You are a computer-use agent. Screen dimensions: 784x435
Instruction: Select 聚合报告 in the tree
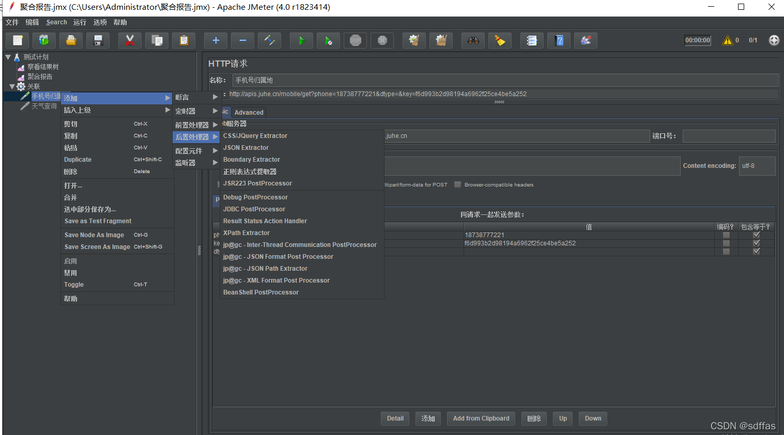coord(40,76)
